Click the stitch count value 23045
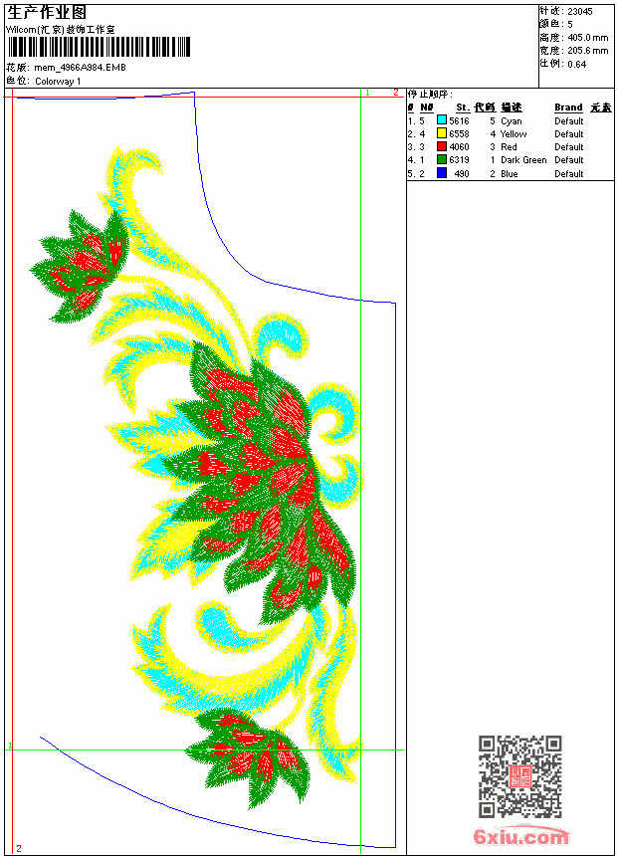The height and width of the screenshot is (856, 617). point(580,11)
